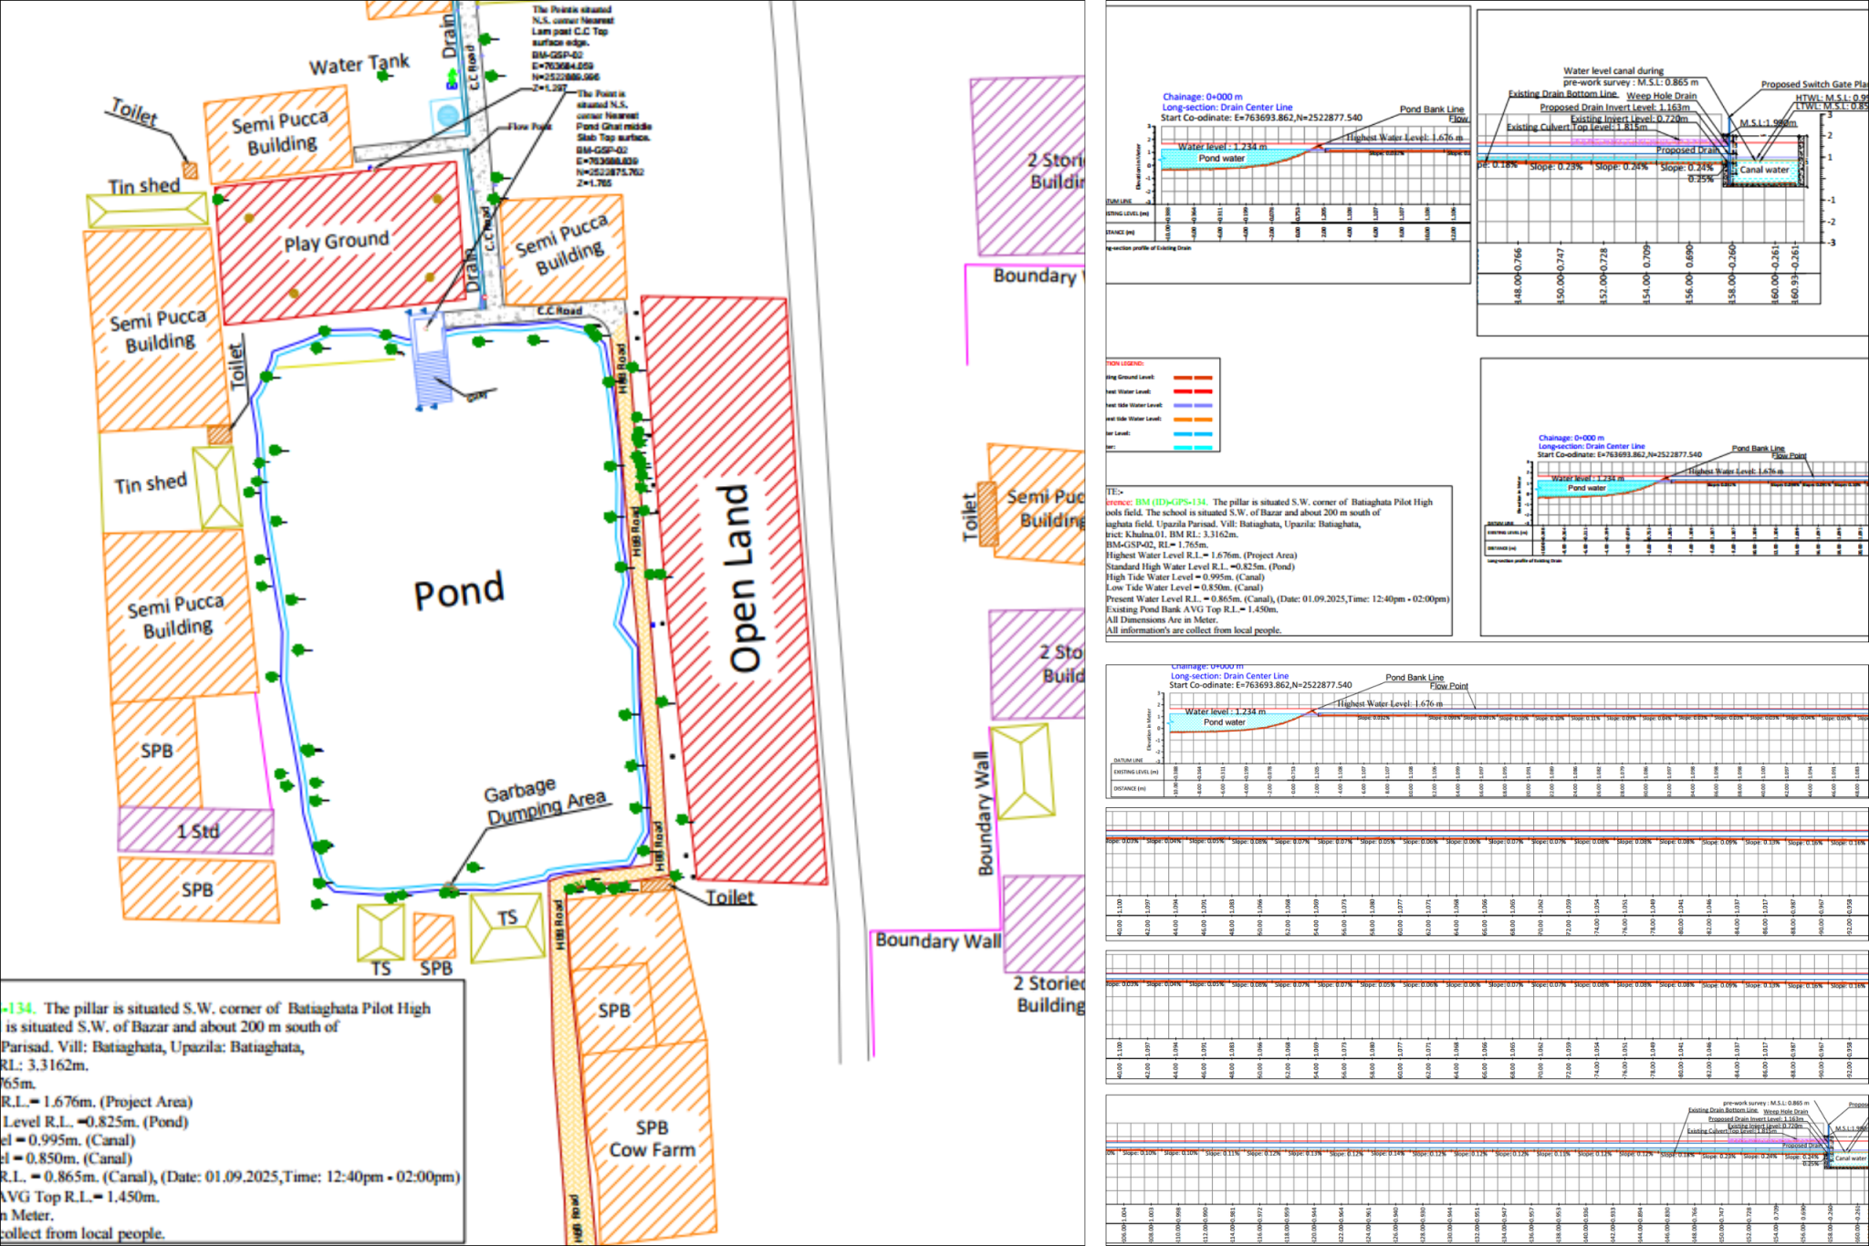Select the SPB Cow Farm building label
The image size is (1869, 1246).
tap(652, 1138)
